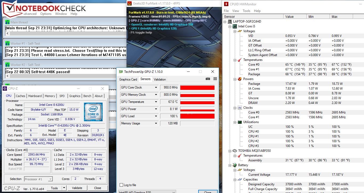Open the GPU Power sensor dropdown

pyautogui.click(x=156, y=109)
